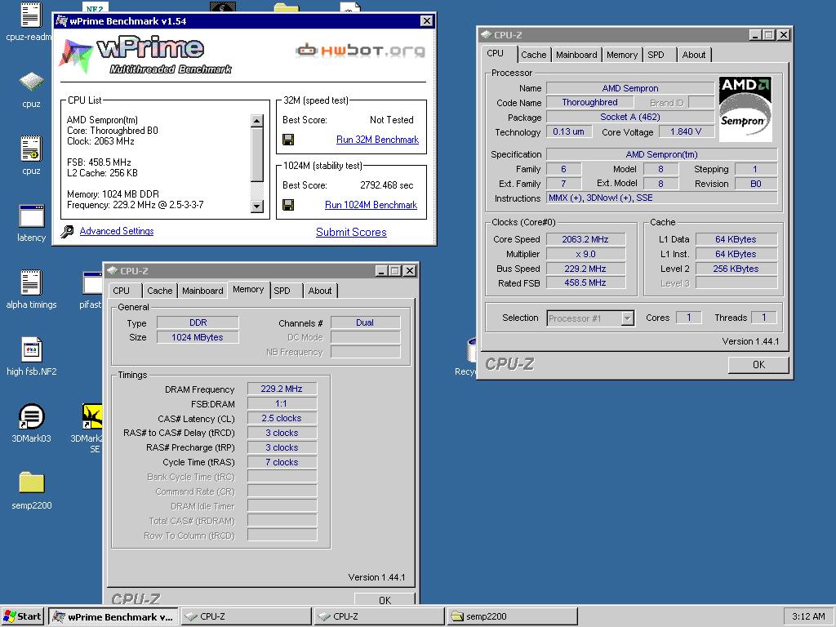The image size is (836, 627).
Task: Click the Level 2 256 KBytes field
Action: coord(736,269)
